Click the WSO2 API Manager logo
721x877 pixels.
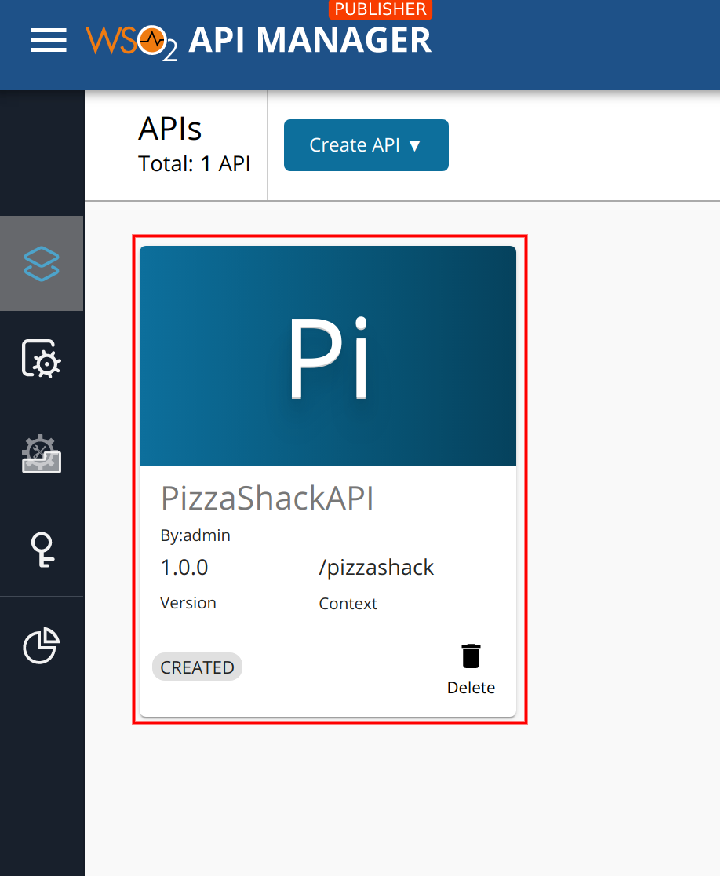tap(258, 40)
